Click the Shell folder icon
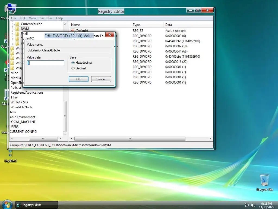The image size is (278, 209). click(x=17, y=34)
